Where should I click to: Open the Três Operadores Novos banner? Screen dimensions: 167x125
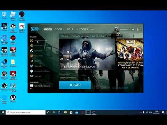click(87, 54)
